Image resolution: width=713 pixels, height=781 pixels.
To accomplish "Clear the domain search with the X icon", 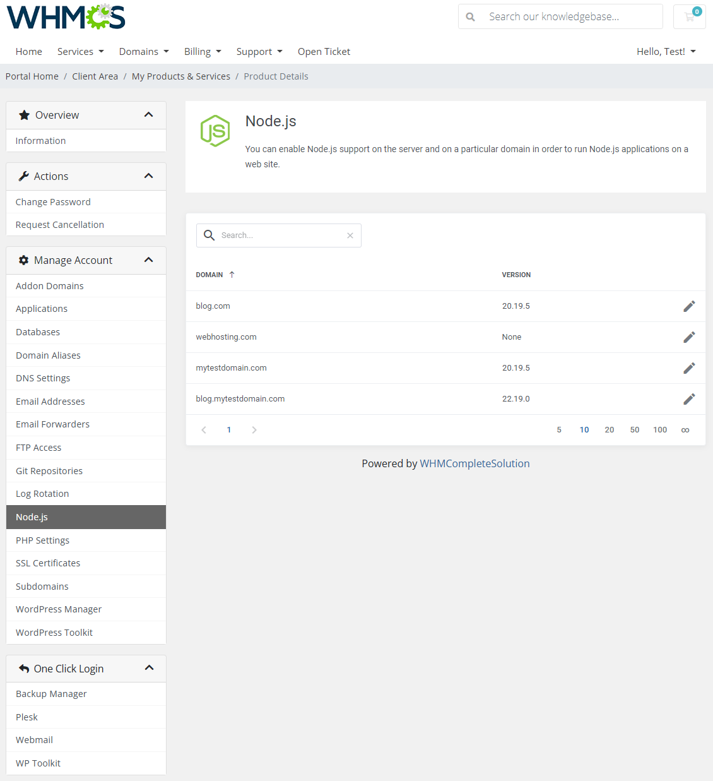I will [x=350, y=235].
